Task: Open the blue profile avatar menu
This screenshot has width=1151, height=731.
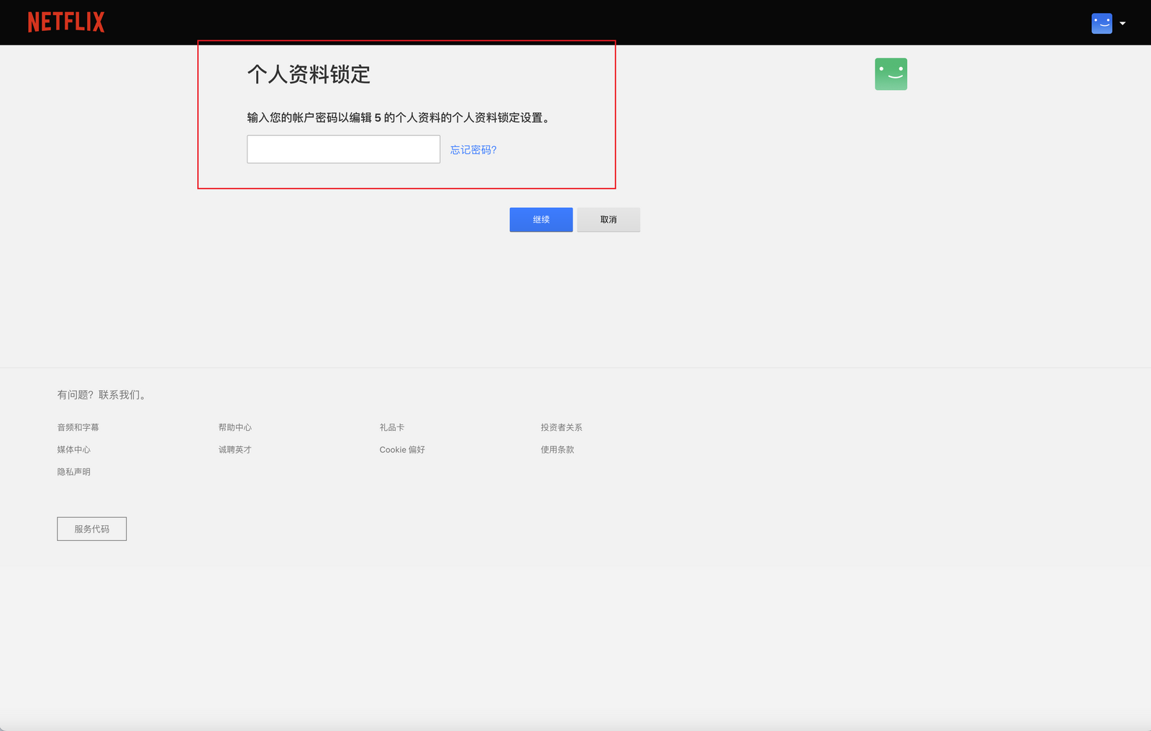Action: point(1101,23)
